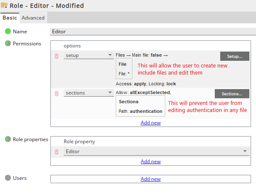Image resolution: width=256 pixels, height=194 pixels.
Task: Delete the setup permission row
Action: pos(57,56)
